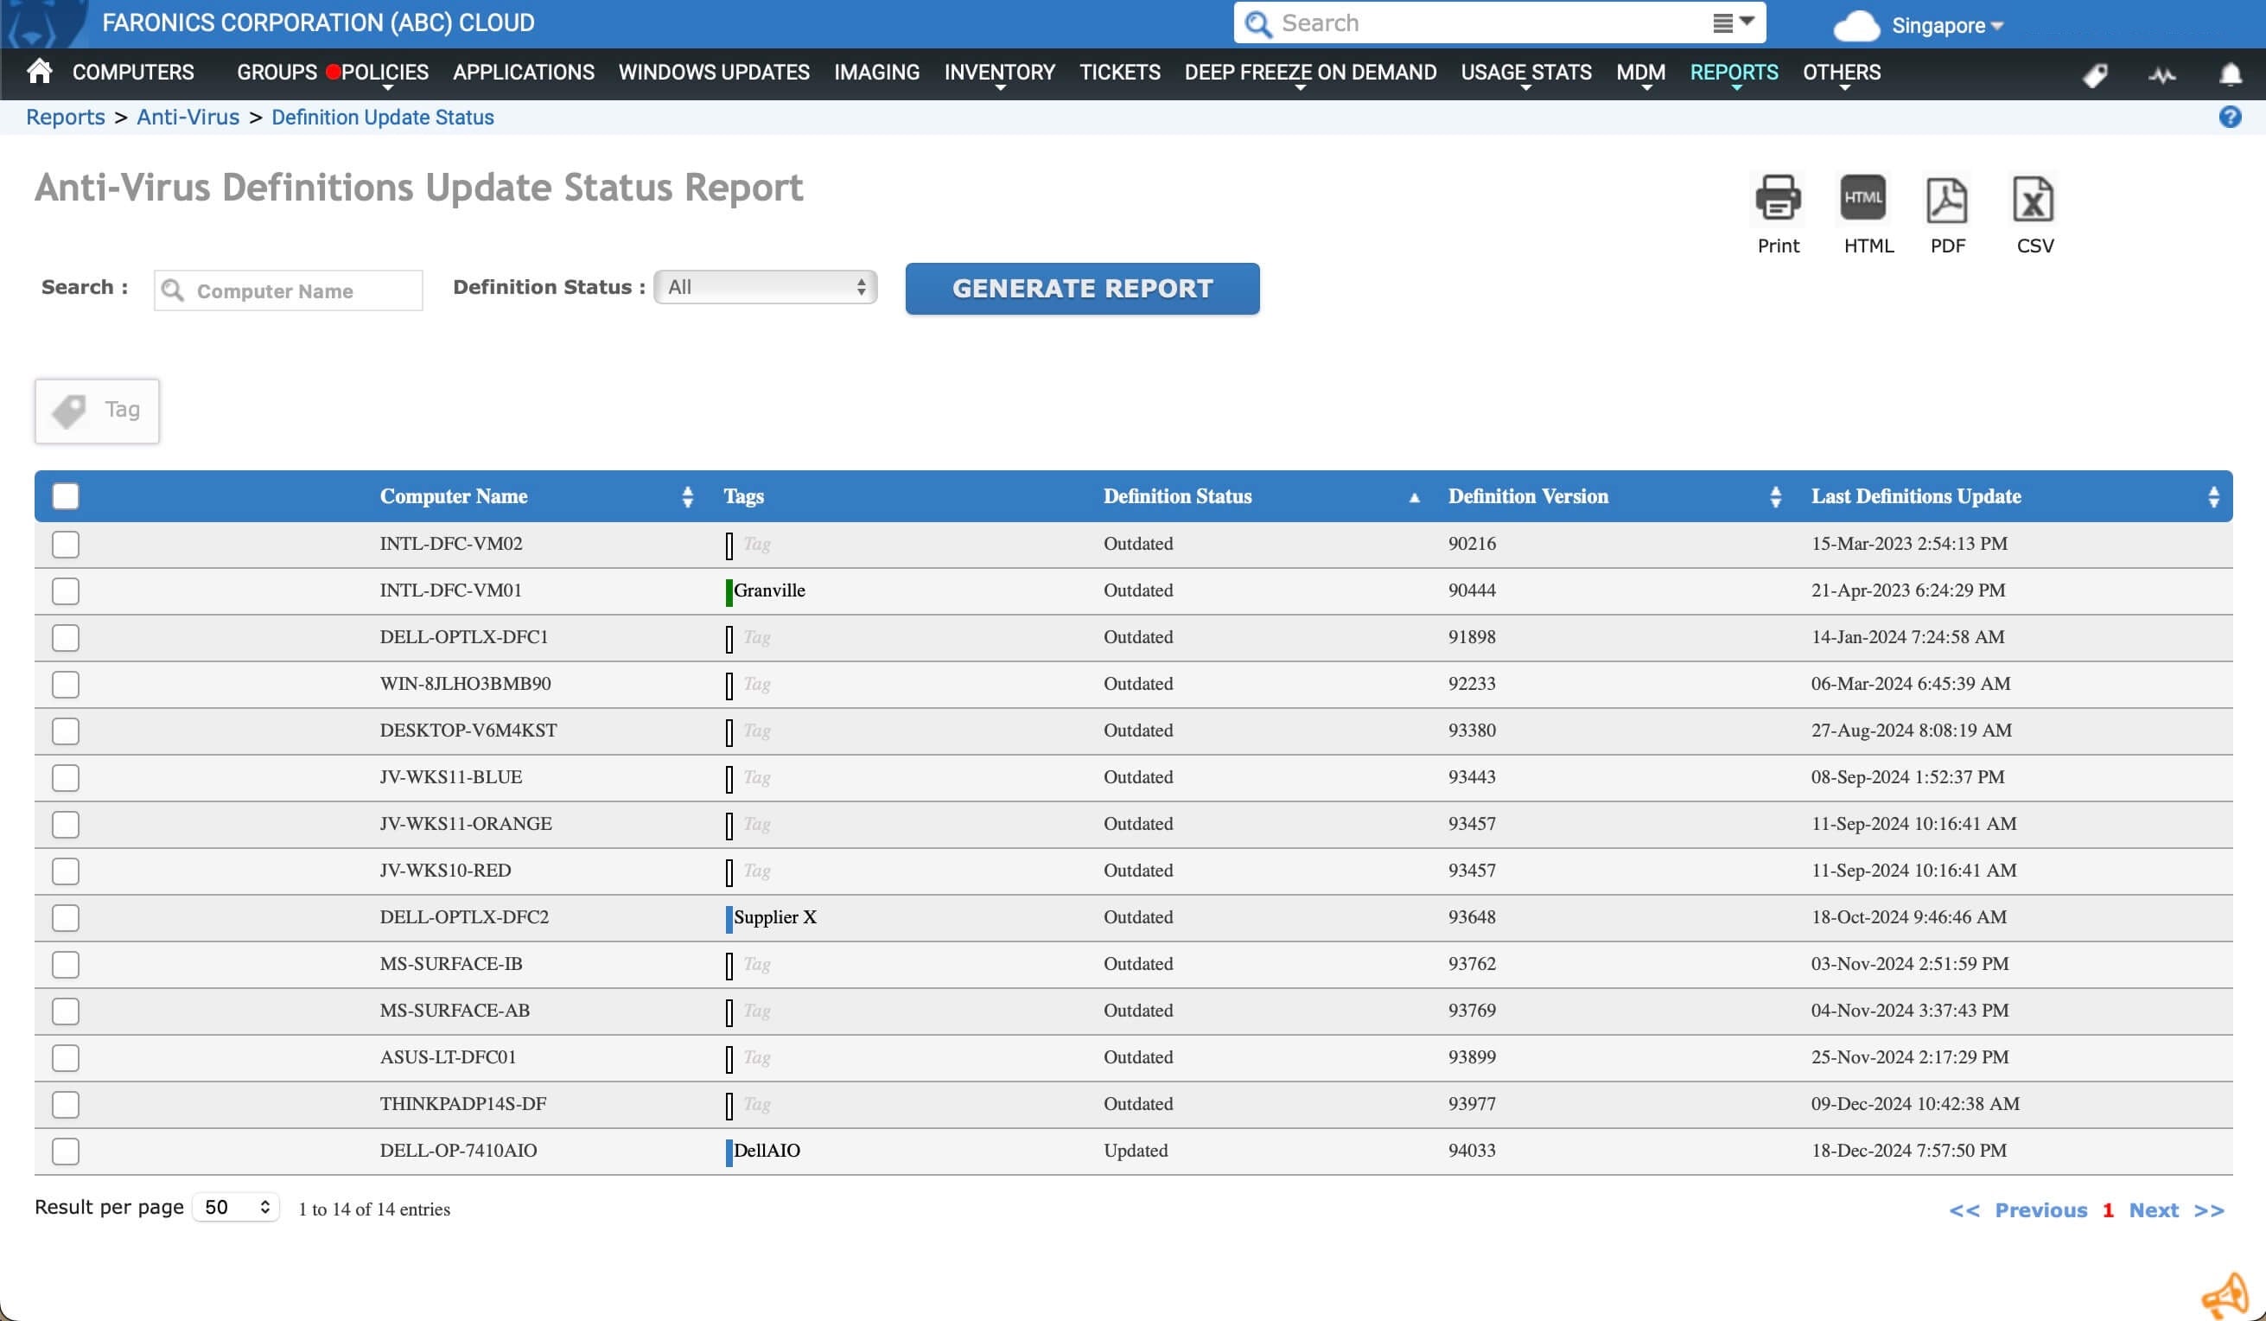
Task: Select checkbox for DELL-OPTLX-DFC2
Action: pyautogui.click(x=66, y=917)
